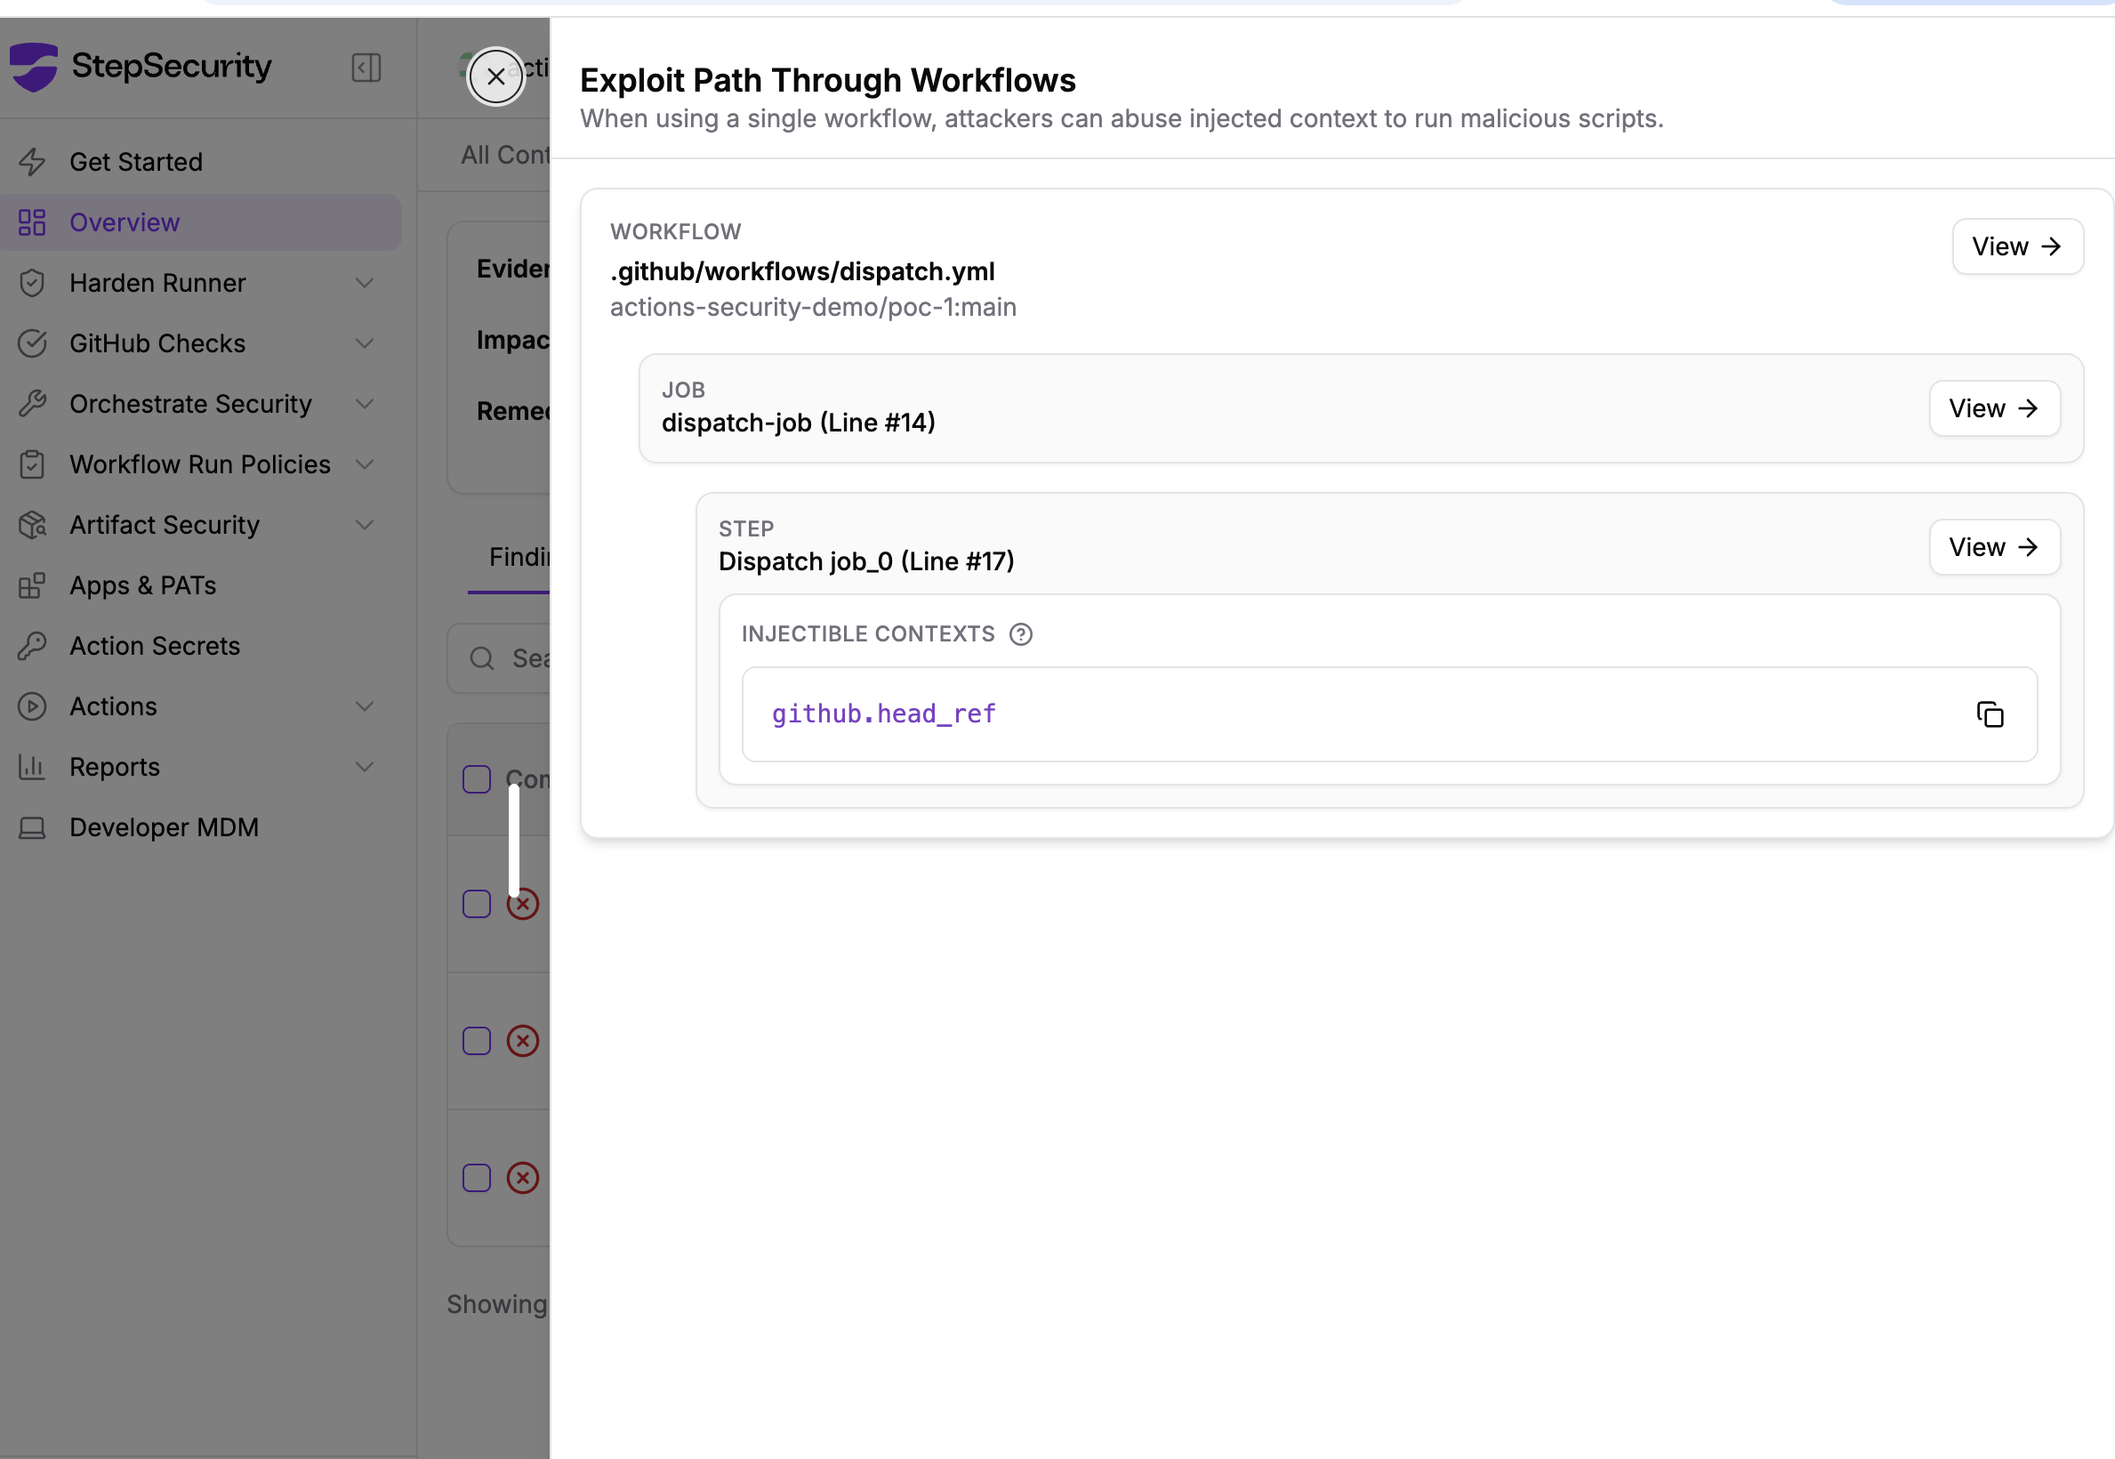View the dispatch.yml workflow
Screen dimensions: 2115x1459
(x=2016, y=246)
